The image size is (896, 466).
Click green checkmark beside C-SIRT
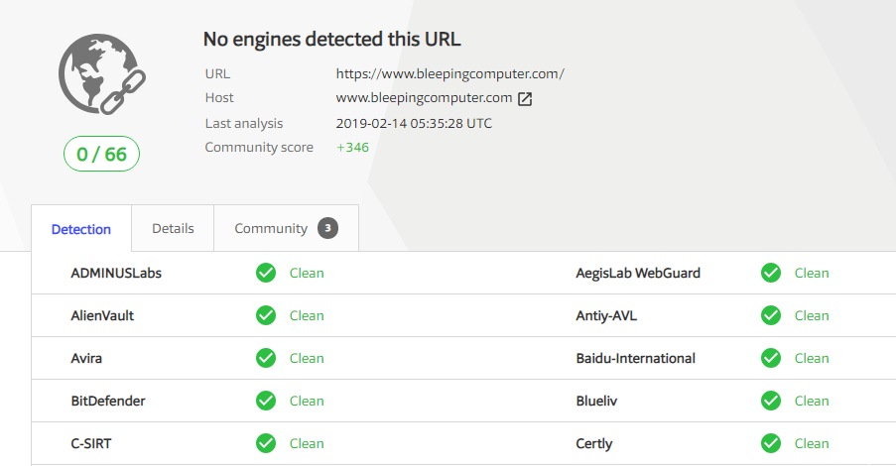click(x=266, y=443)
